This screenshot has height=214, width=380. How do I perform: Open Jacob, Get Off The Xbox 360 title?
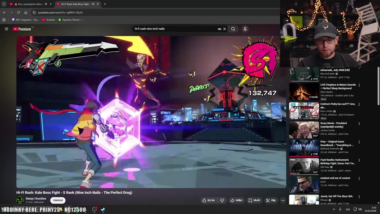coord(337,196)
